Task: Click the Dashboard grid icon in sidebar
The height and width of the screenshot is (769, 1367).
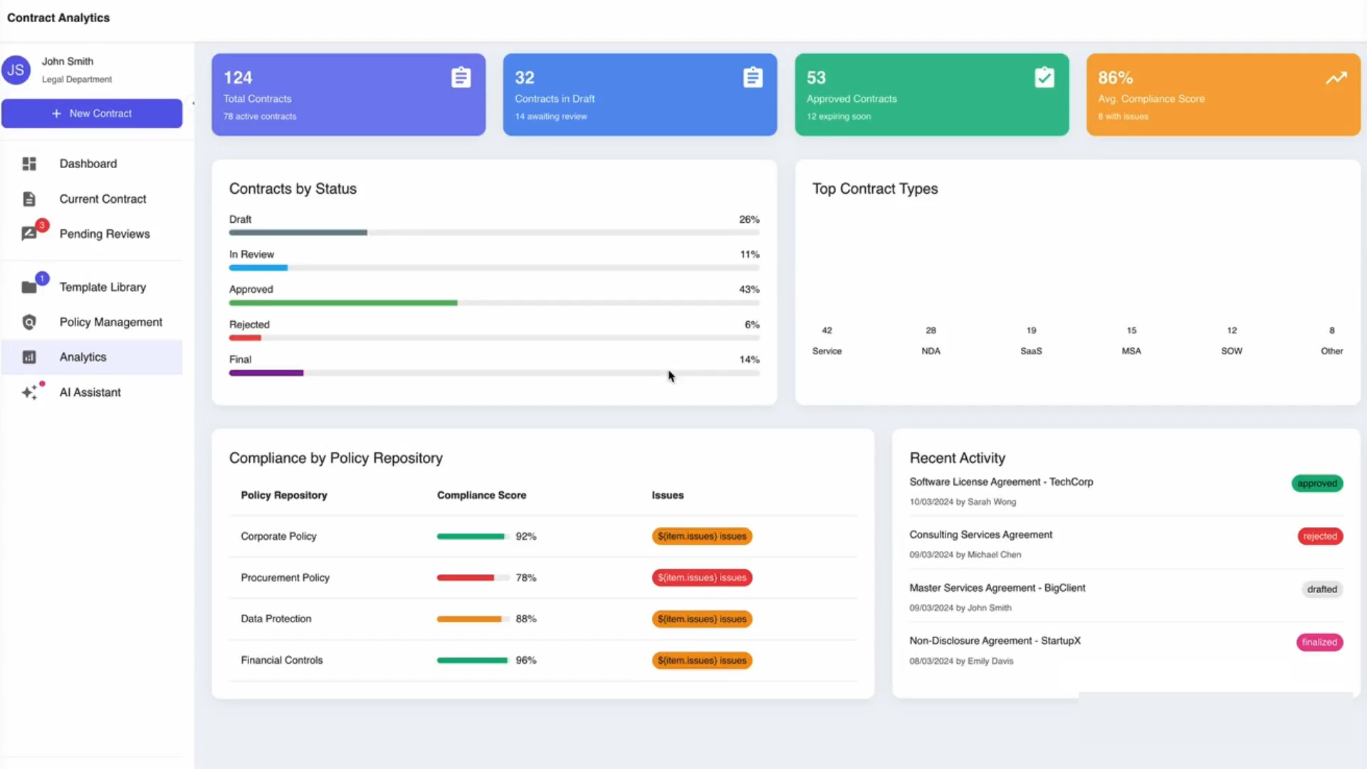Action: tap(29, 164)
